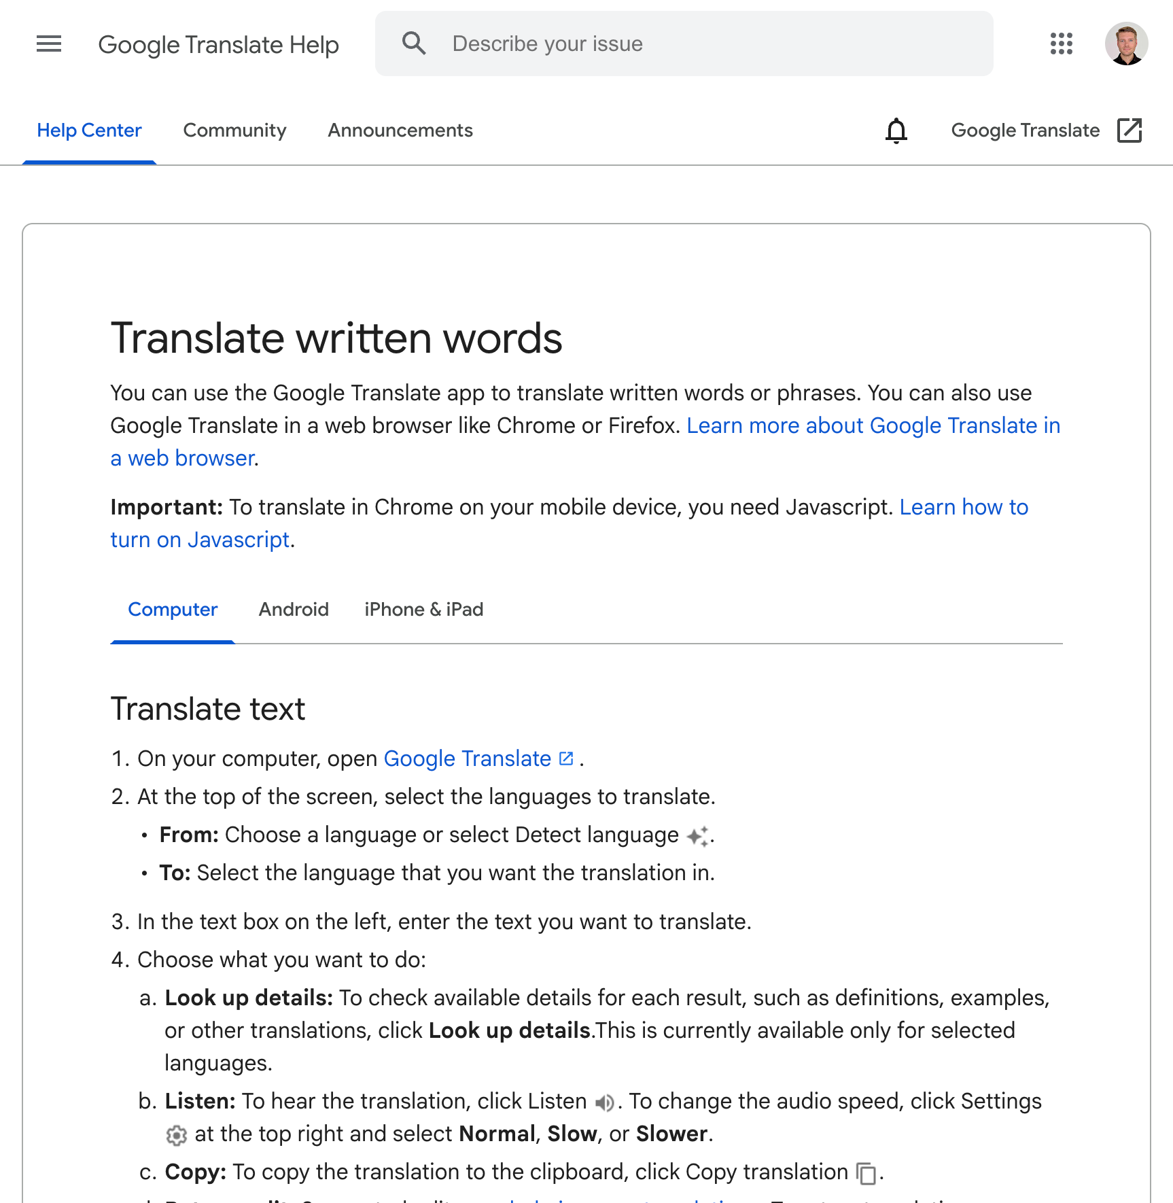Viewport: 1173px width, 1203px height.
Task: Click the Detect language sparkle icon
Action: 698,836
